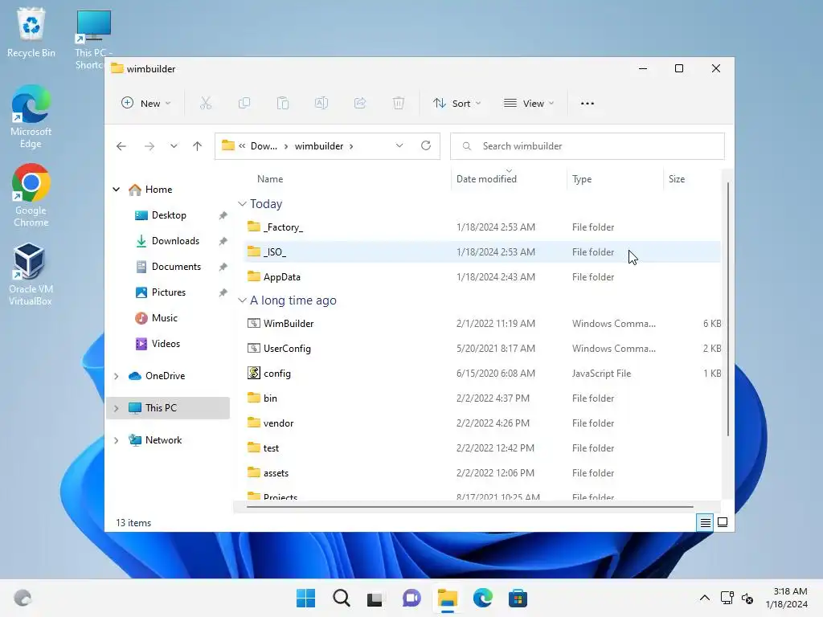Click the horizontal scrollbar in file list
This screenshot has height=617, width=823.
(469, 507)
